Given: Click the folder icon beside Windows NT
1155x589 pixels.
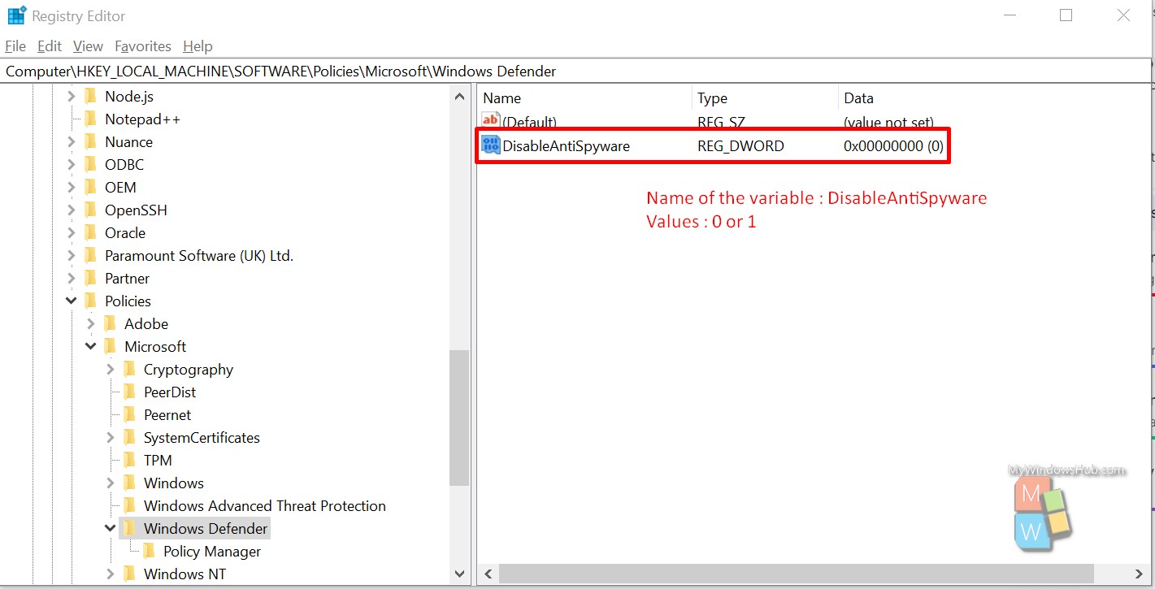Looking at the screenshot, I should pos(129,574).
